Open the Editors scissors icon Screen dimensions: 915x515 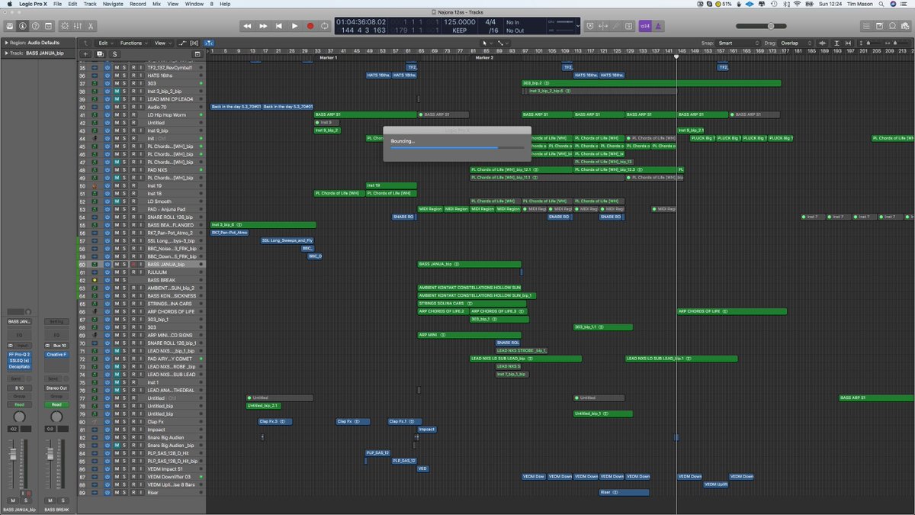pos(91,26)
